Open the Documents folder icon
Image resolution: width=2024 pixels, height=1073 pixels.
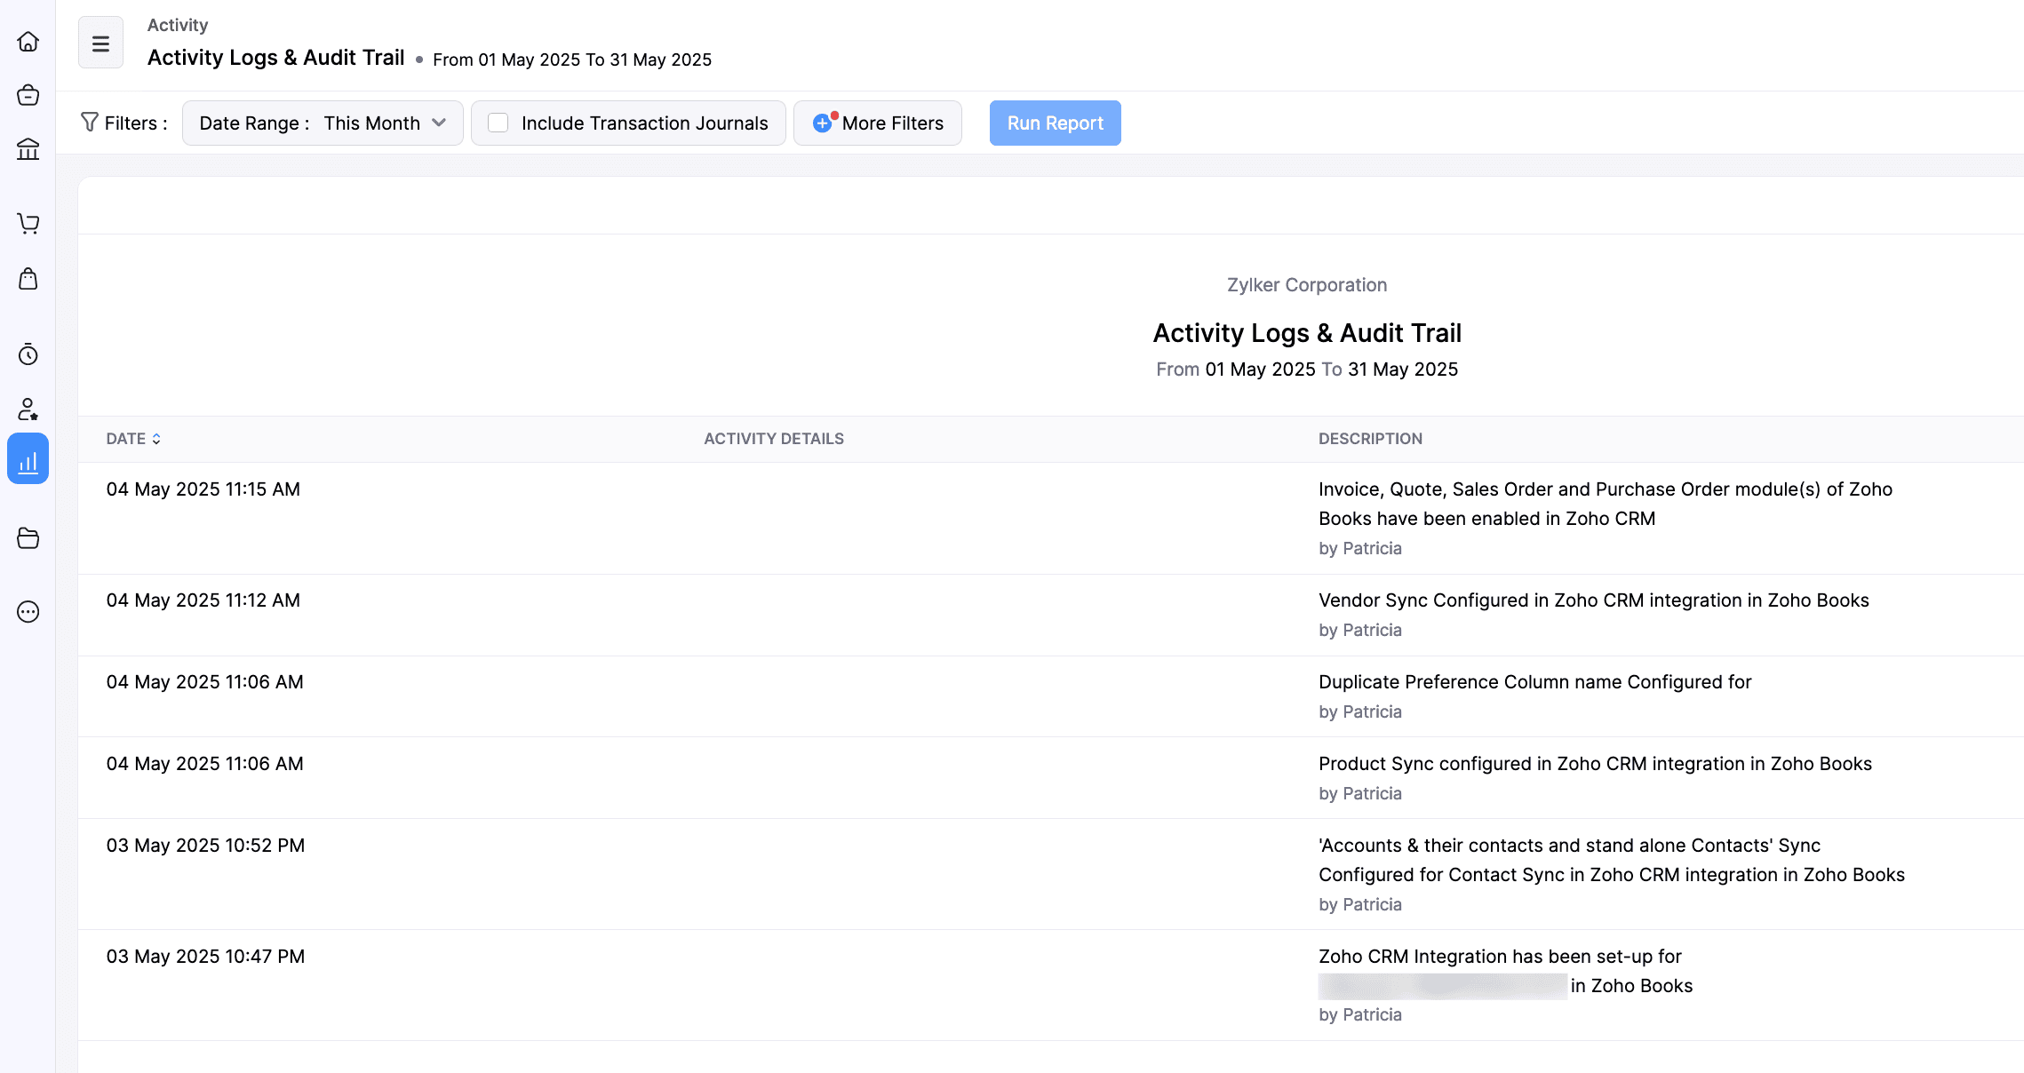28,538
